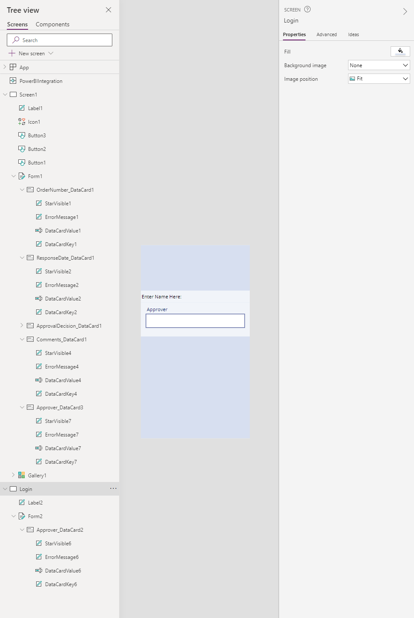The width and height of the screenshot is (414, 618).
Task: Expand the ApprovalDecision_DataCard1 tree node
Action: pyautogui.click(x=22, y=325)
